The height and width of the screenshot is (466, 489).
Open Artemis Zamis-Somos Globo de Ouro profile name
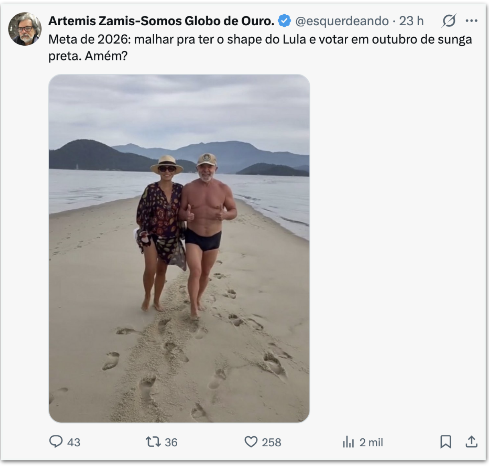pyautogui.click(x=161, y=21)
